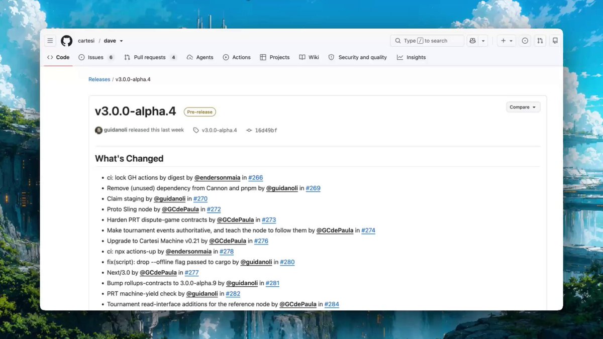The image size is (603, 339).
Task: Click @endersonmaia on the #266 line
Action: [x=217, y=178]
